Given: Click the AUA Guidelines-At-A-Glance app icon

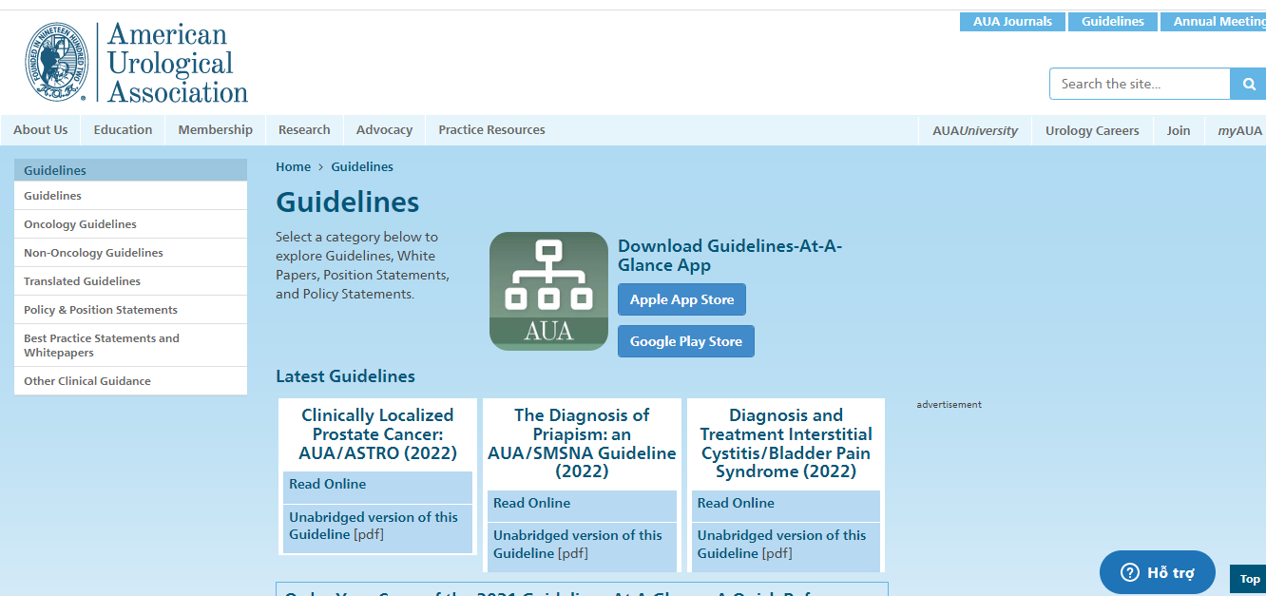Looking at the screenshot, I should (x=548, y=291).
